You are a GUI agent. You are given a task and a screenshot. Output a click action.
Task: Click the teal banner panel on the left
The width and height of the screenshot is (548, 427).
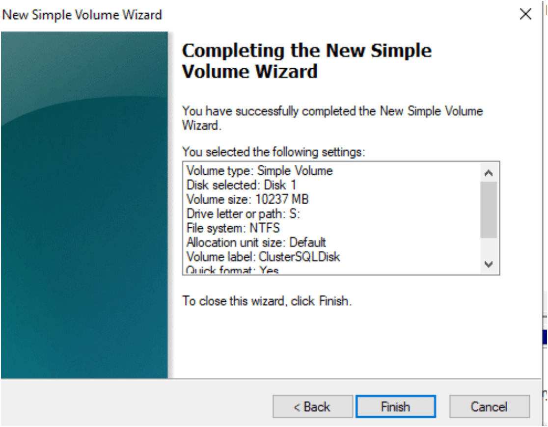84,205
